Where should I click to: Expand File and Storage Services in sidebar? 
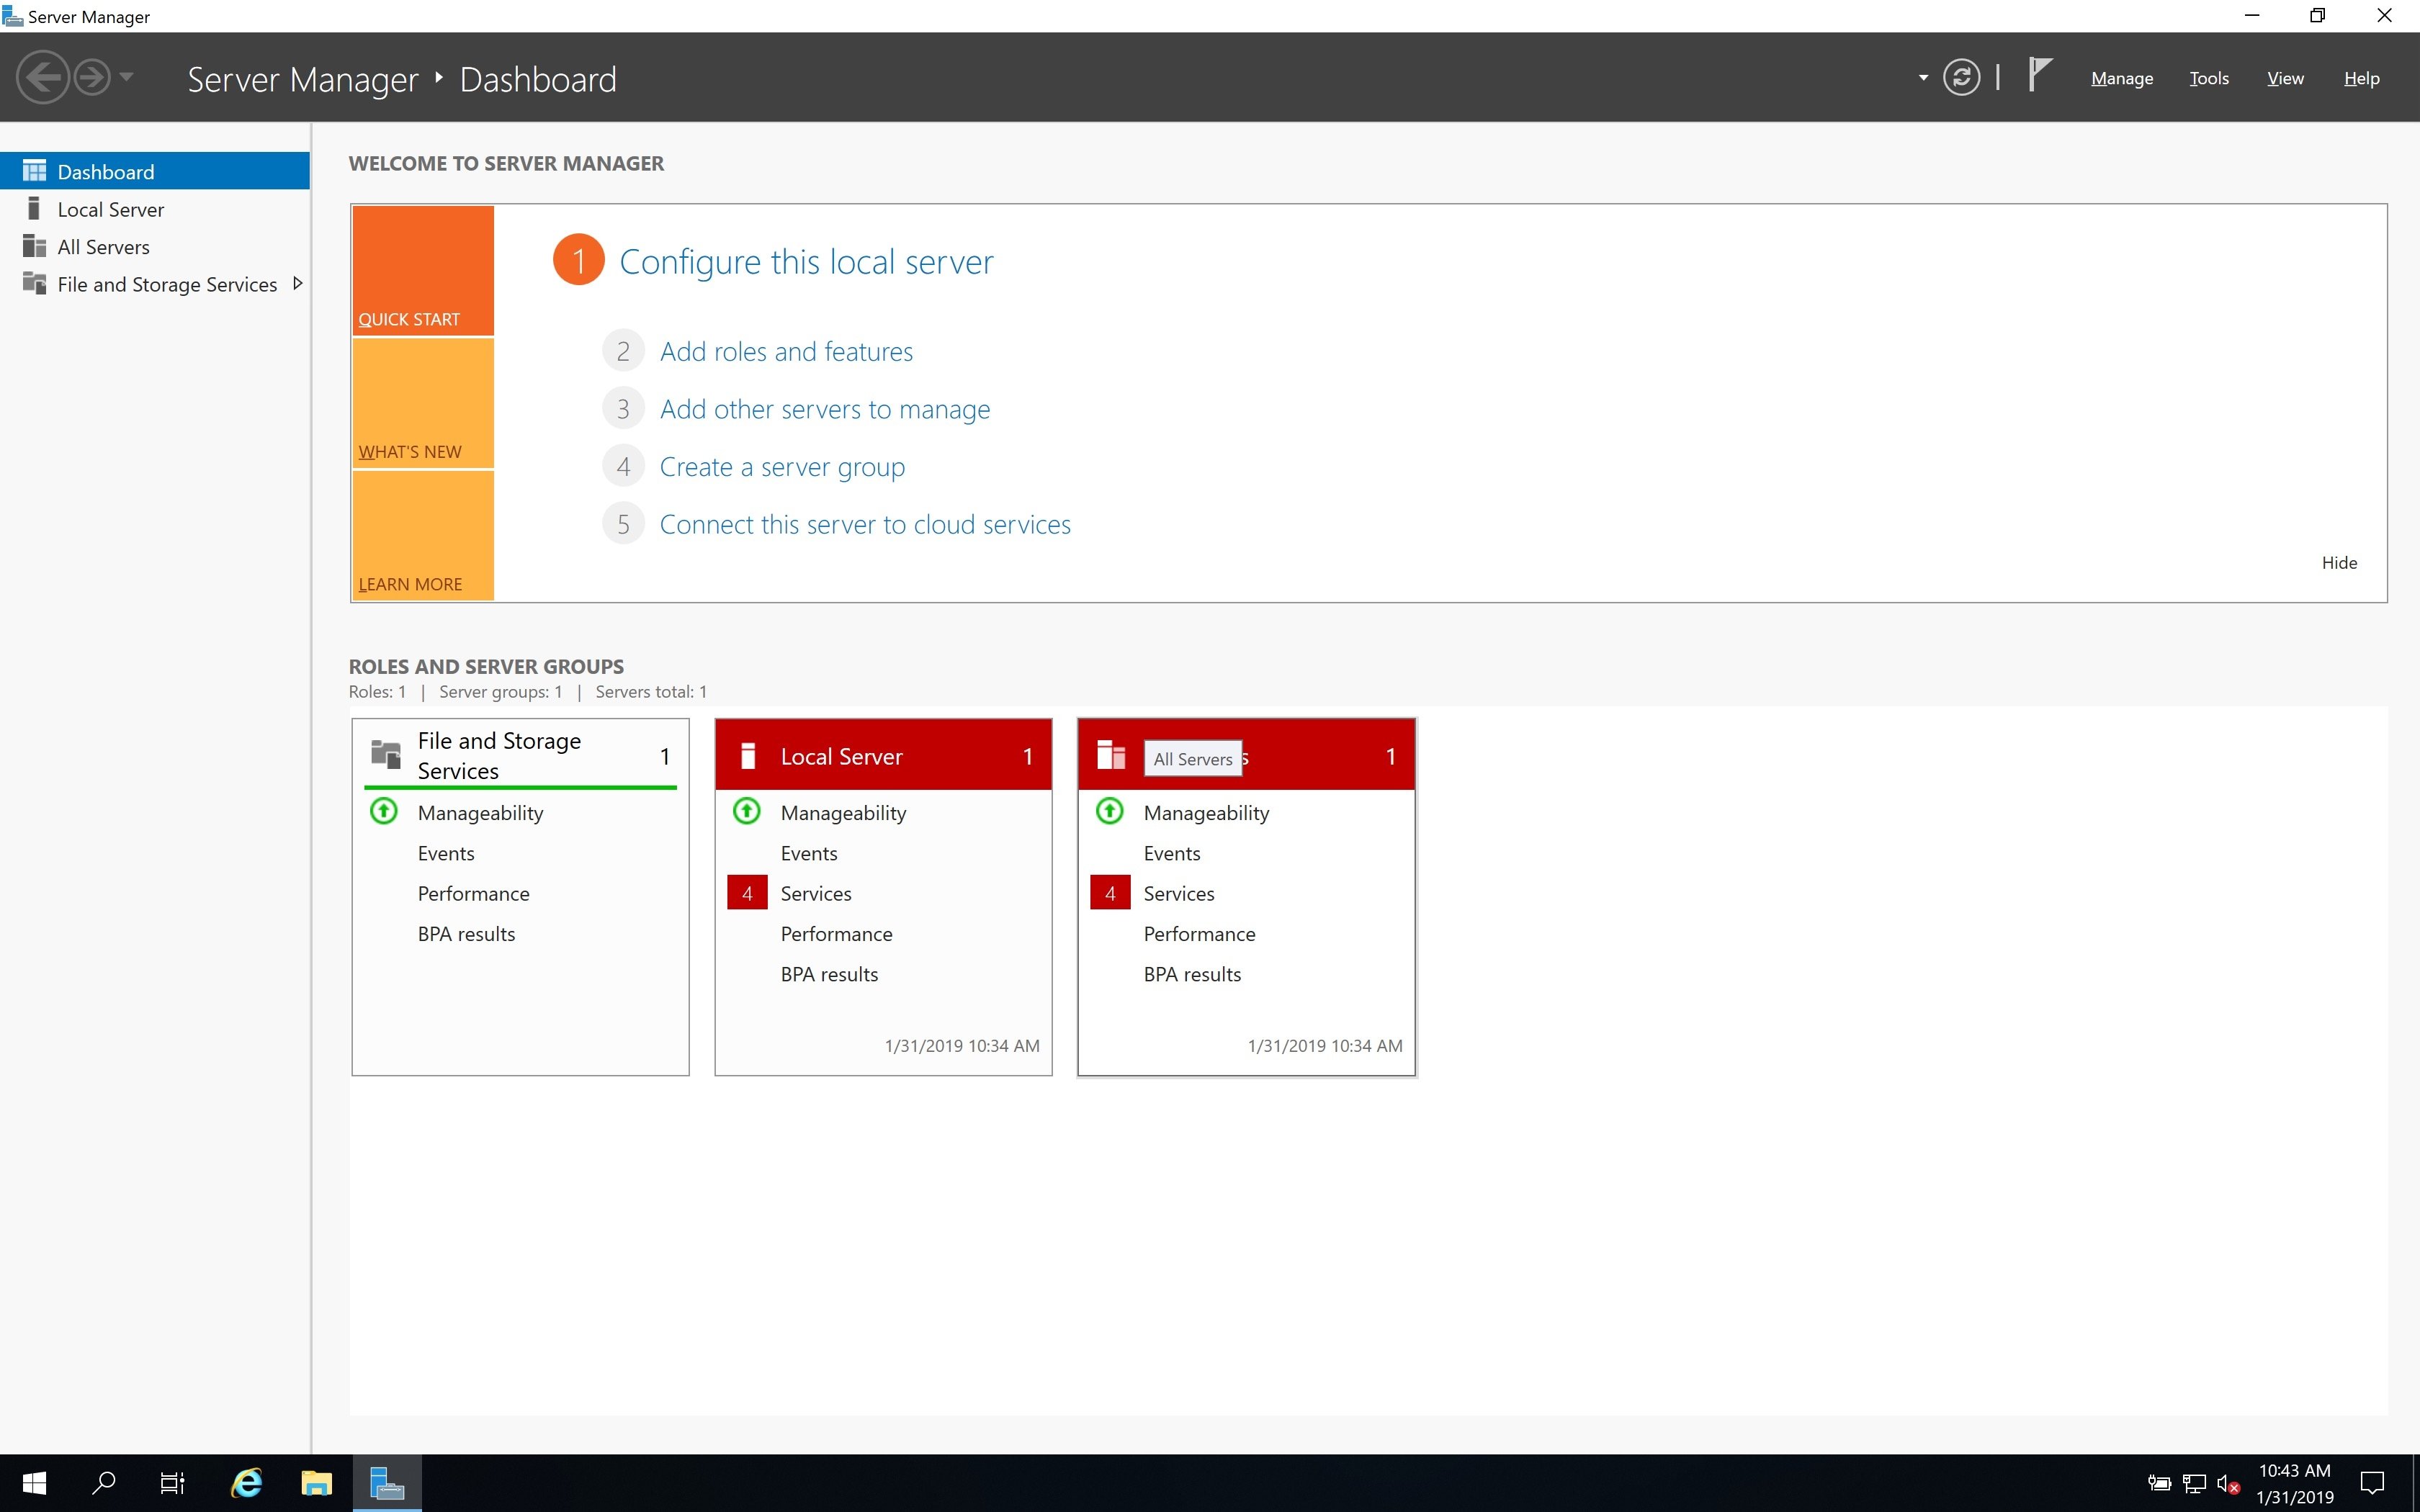[298, 282]
